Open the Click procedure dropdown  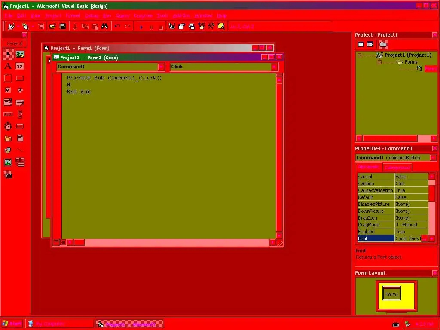coord(275,67)
